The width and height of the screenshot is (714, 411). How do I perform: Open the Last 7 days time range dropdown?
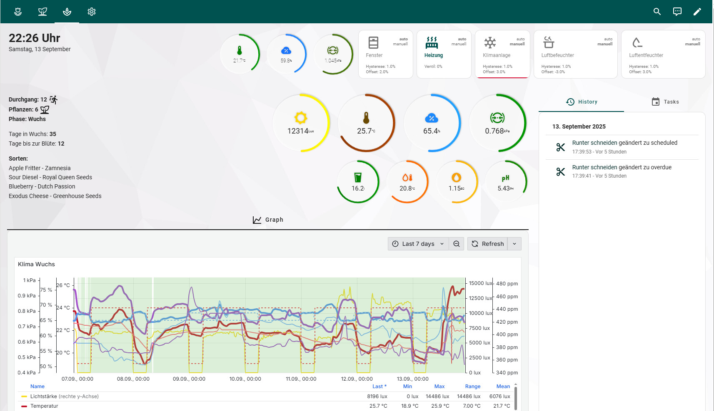pyautogui.click(x=418, y=244)
